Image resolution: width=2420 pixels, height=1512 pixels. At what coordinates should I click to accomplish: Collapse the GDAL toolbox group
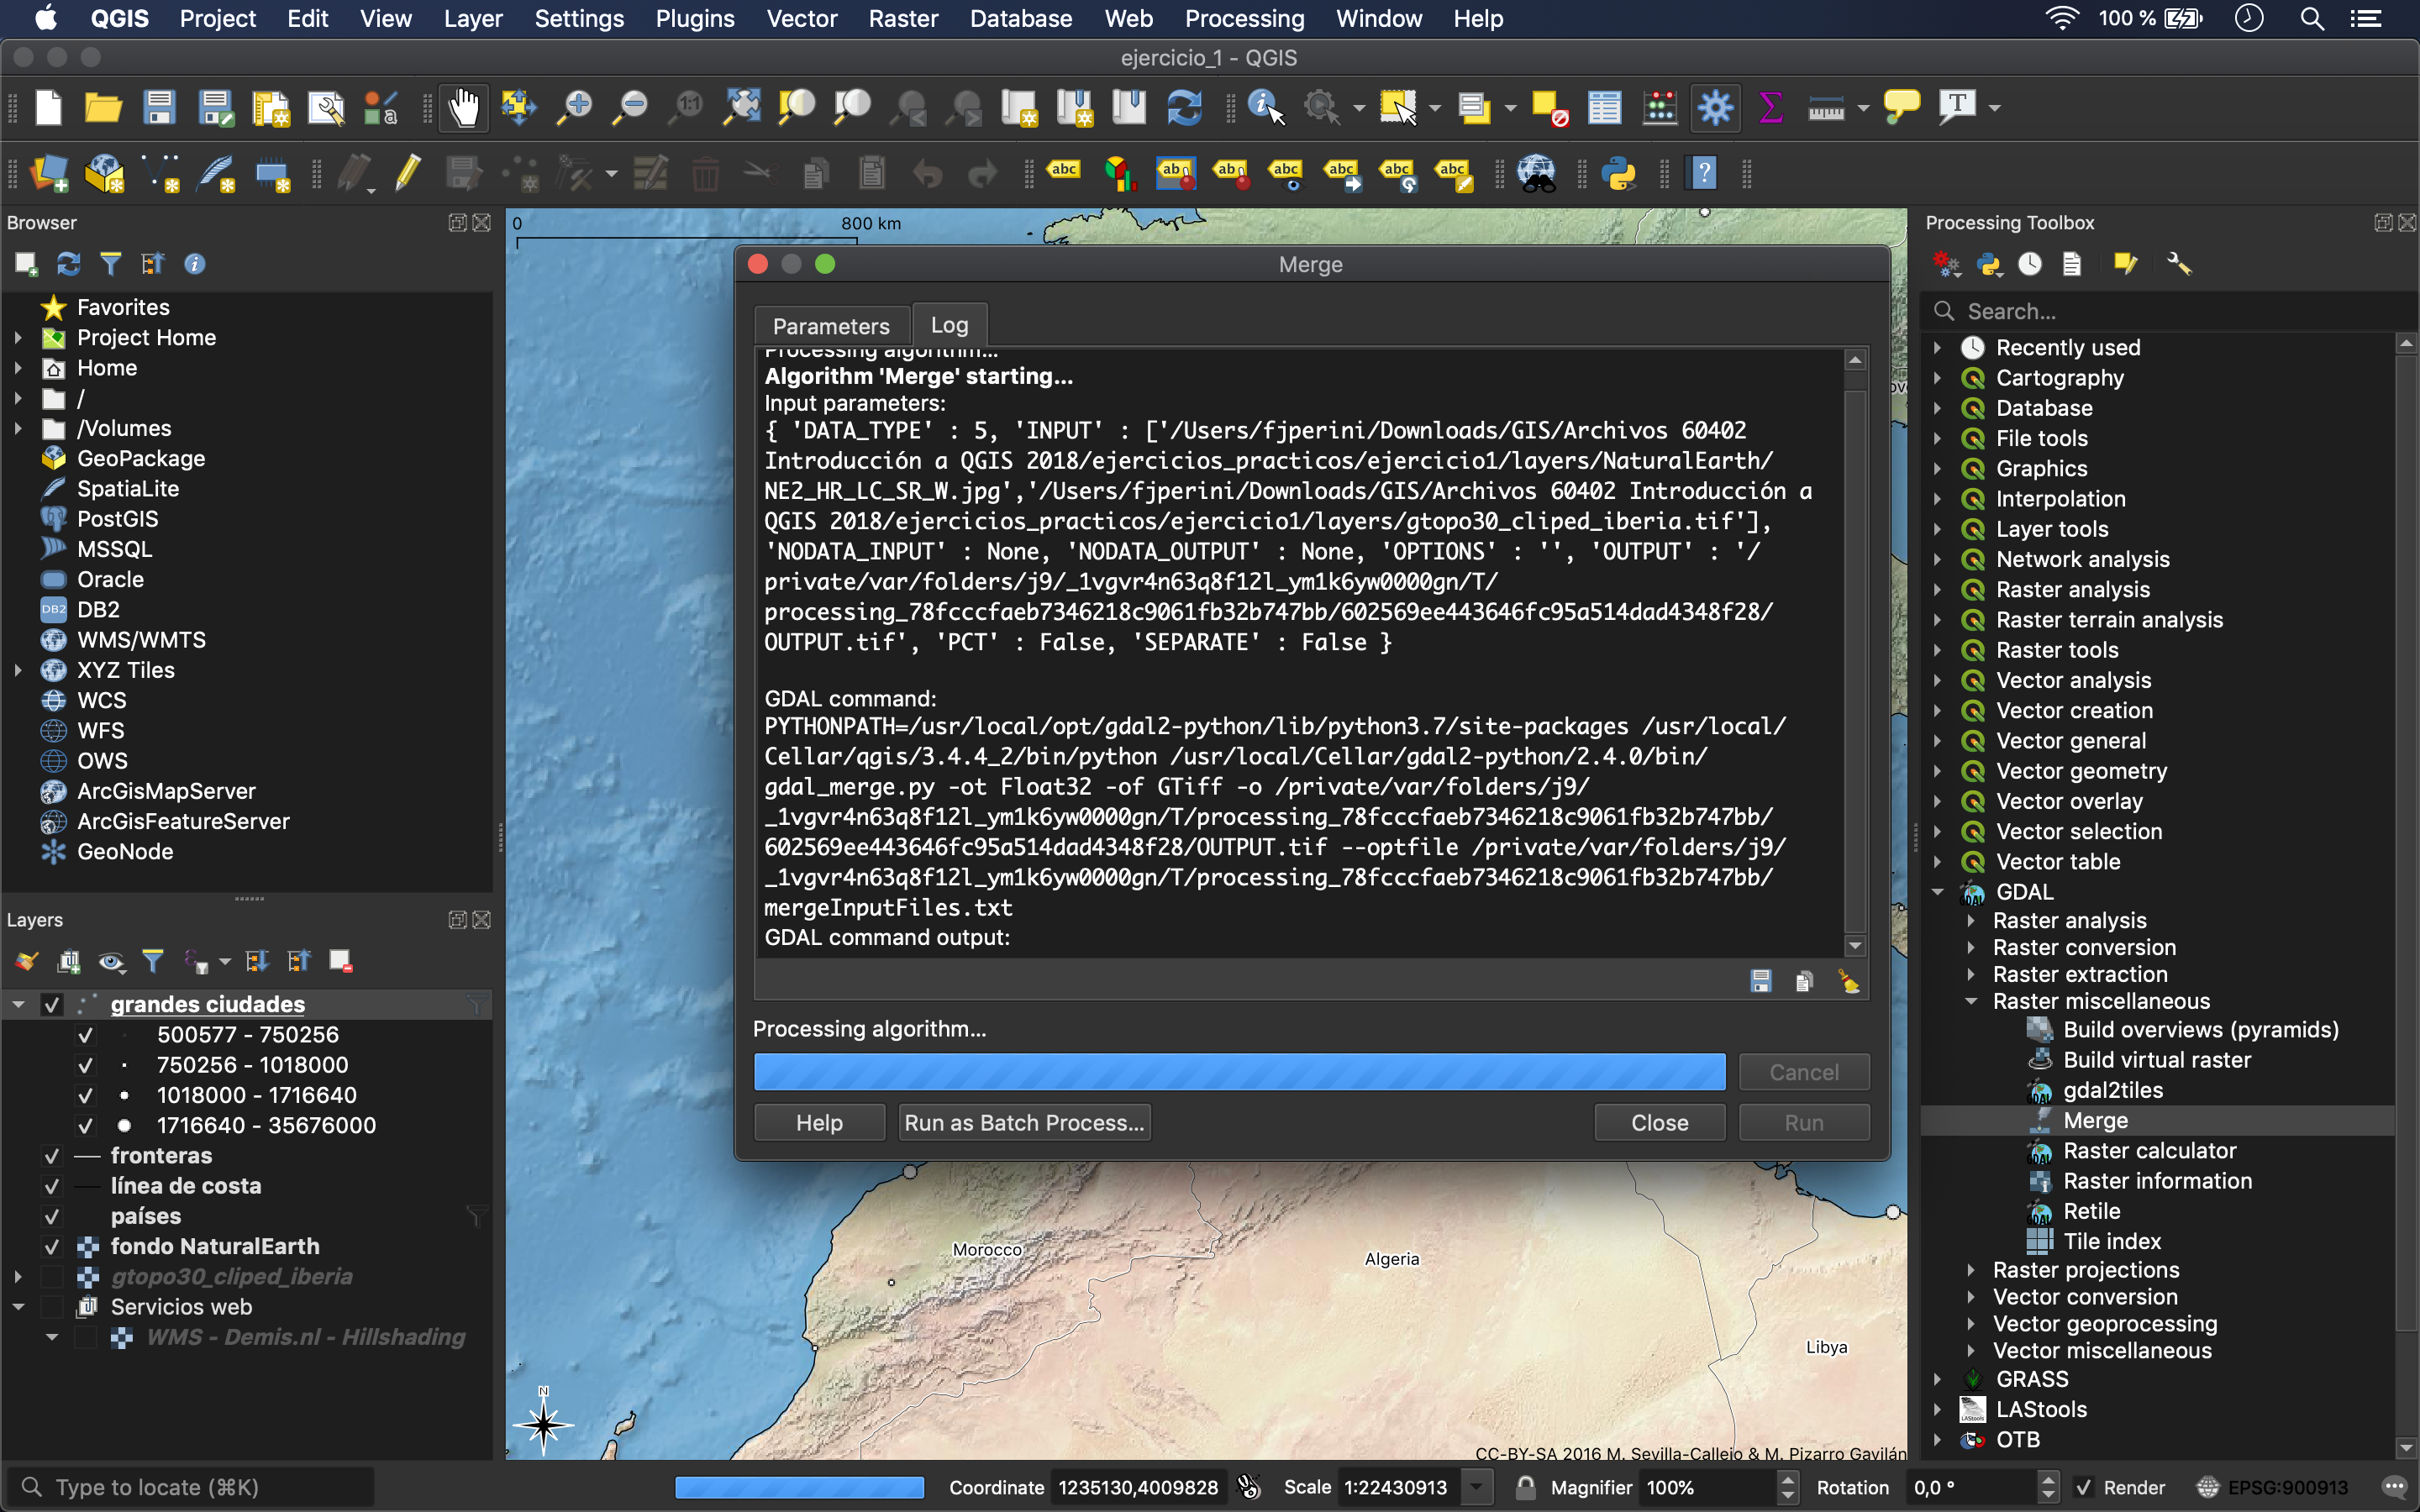coord(1938,892)
